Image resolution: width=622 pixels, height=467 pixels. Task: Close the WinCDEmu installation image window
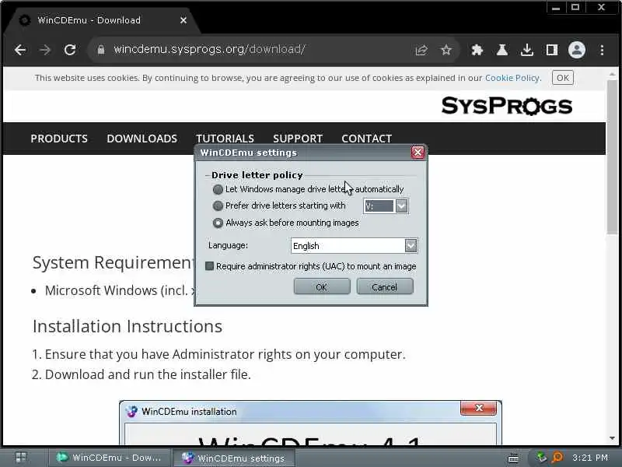click(479, 408)
